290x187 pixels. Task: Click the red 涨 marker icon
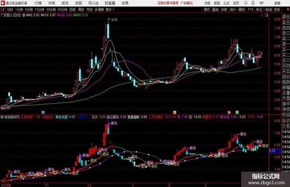click(x=229, y=112)
